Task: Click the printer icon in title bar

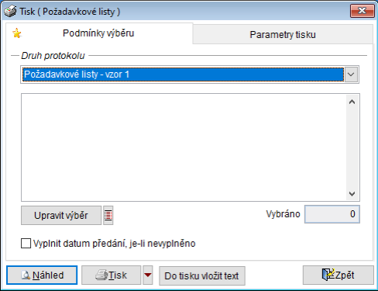Action: 10,12
